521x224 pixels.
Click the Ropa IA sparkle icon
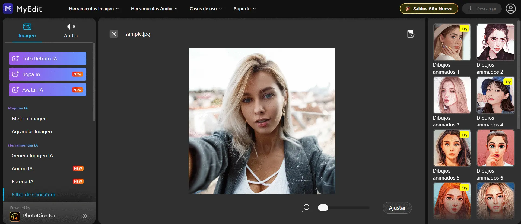tap(16, 74)
